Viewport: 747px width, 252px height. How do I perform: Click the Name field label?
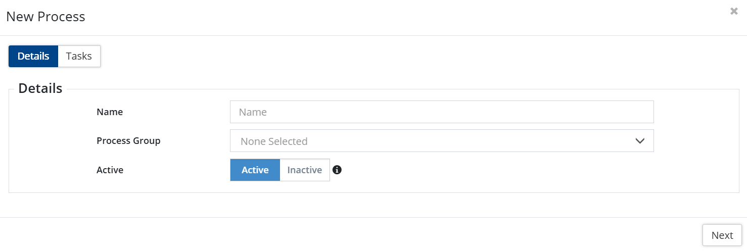tap(110, 112)
